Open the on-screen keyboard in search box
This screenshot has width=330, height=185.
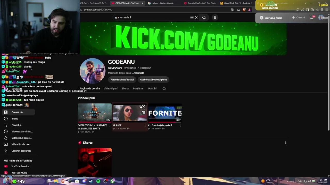[x=192, y=17]
